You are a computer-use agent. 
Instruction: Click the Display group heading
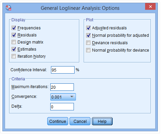click(19, 20)
